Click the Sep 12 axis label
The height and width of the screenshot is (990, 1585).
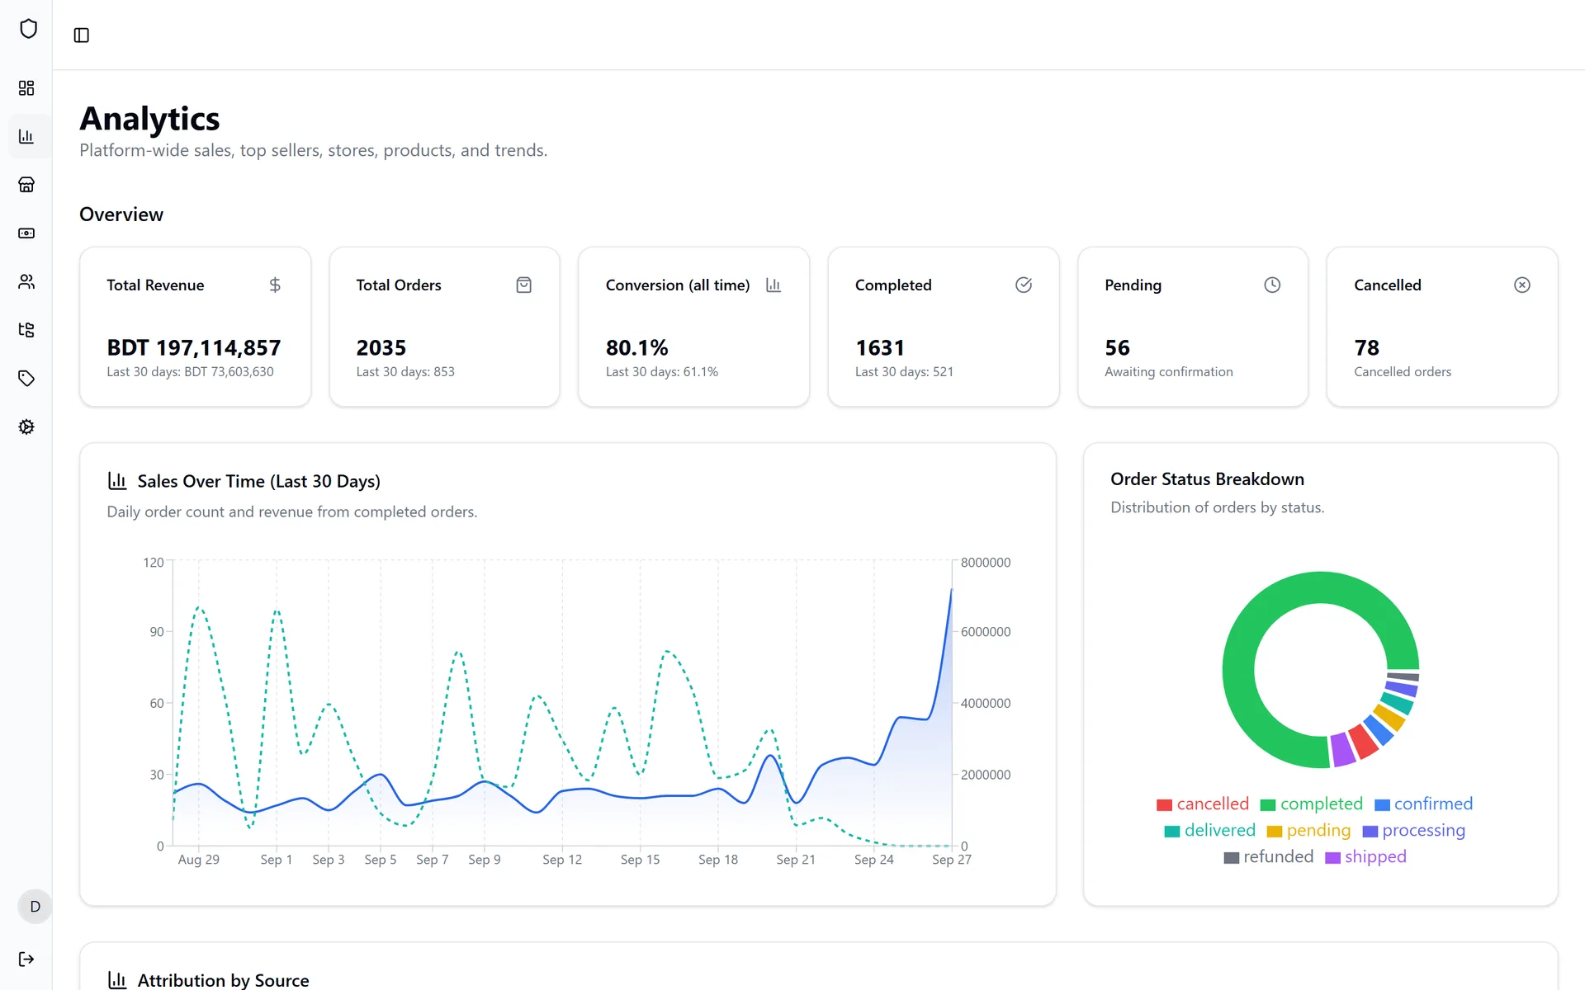pos(562,860)
